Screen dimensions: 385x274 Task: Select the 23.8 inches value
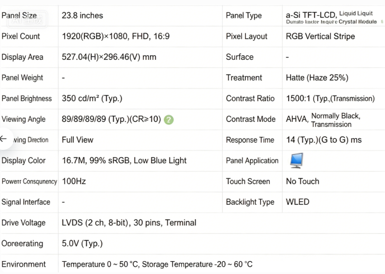[82, 16]
